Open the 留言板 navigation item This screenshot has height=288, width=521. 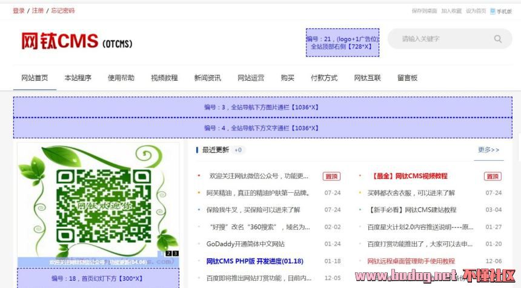(407, 78)
